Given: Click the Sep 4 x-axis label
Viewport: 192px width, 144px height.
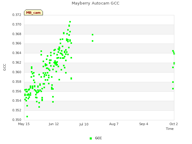Looking at the screenshot, I should [x=144, y=124].
